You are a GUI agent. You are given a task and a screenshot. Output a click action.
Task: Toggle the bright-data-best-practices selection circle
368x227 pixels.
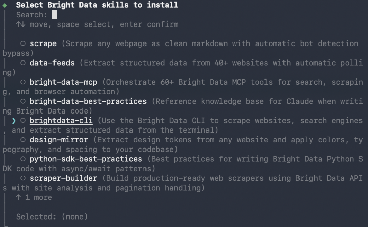click(23, 101)
